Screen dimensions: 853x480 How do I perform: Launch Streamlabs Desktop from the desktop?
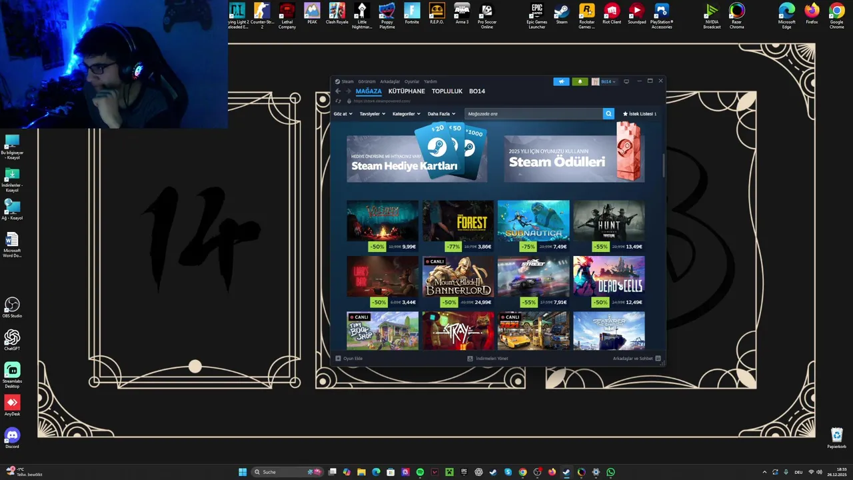(x=12, y=375)
